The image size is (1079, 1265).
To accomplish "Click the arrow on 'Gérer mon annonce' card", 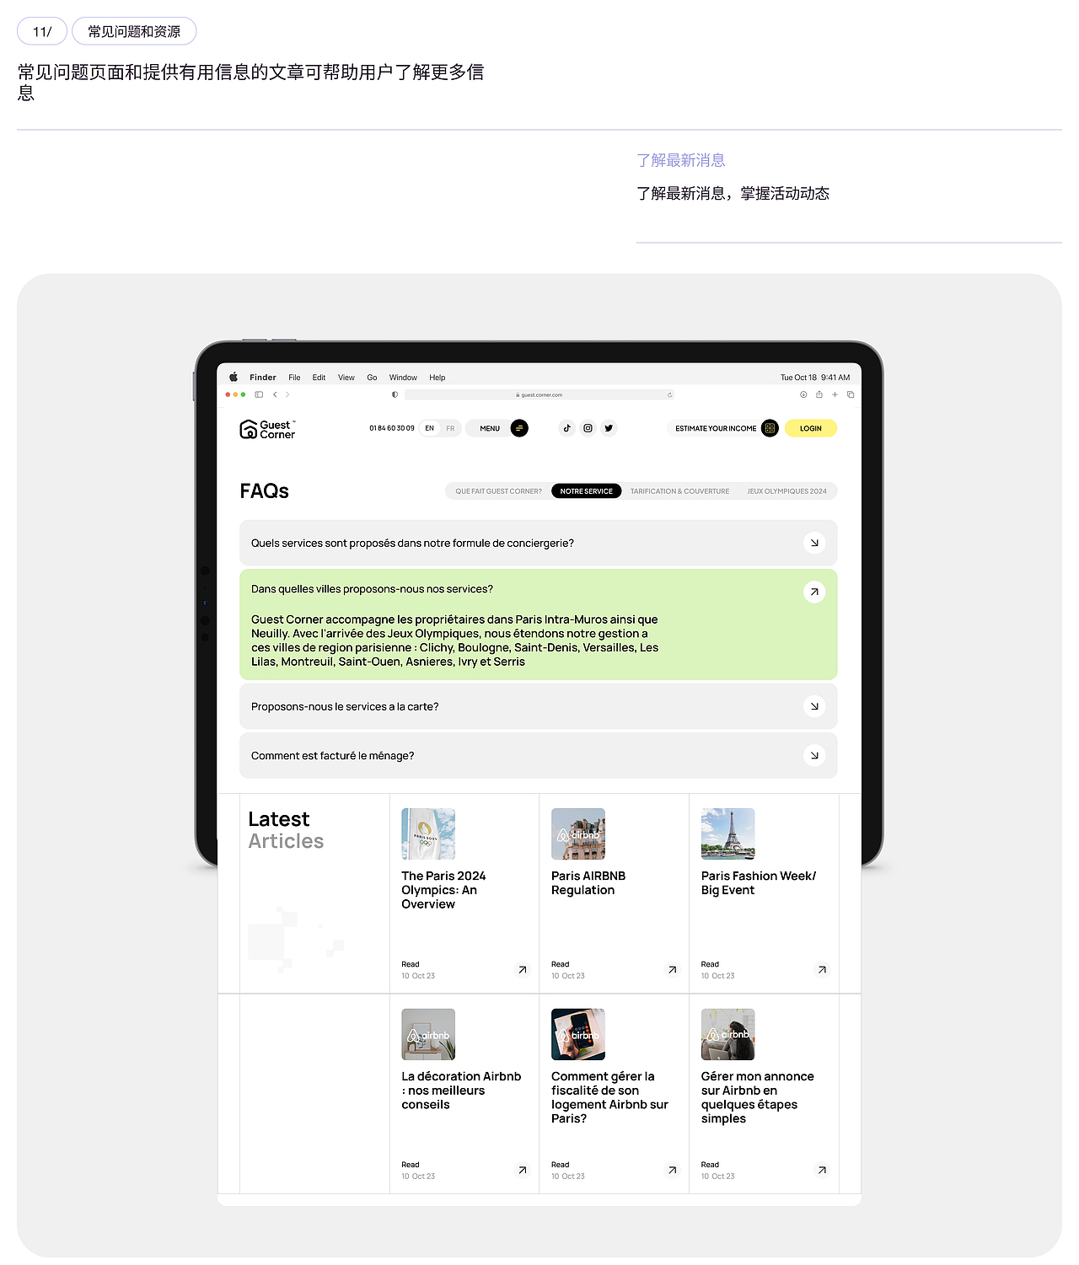I will click(822, 1170).
